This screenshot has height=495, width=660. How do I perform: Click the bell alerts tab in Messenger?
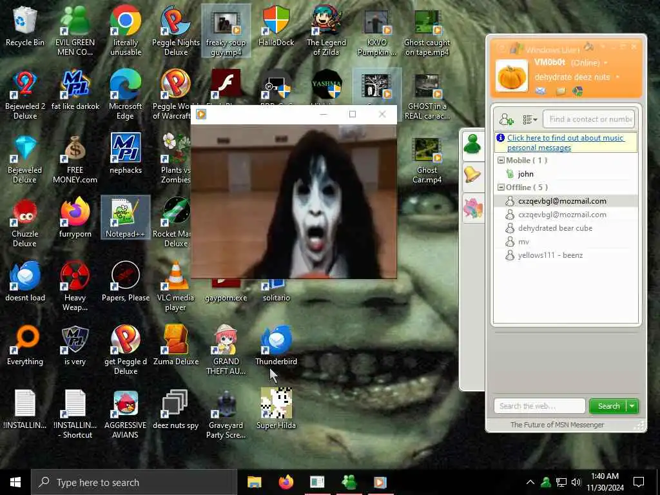(x=472, y=174)
